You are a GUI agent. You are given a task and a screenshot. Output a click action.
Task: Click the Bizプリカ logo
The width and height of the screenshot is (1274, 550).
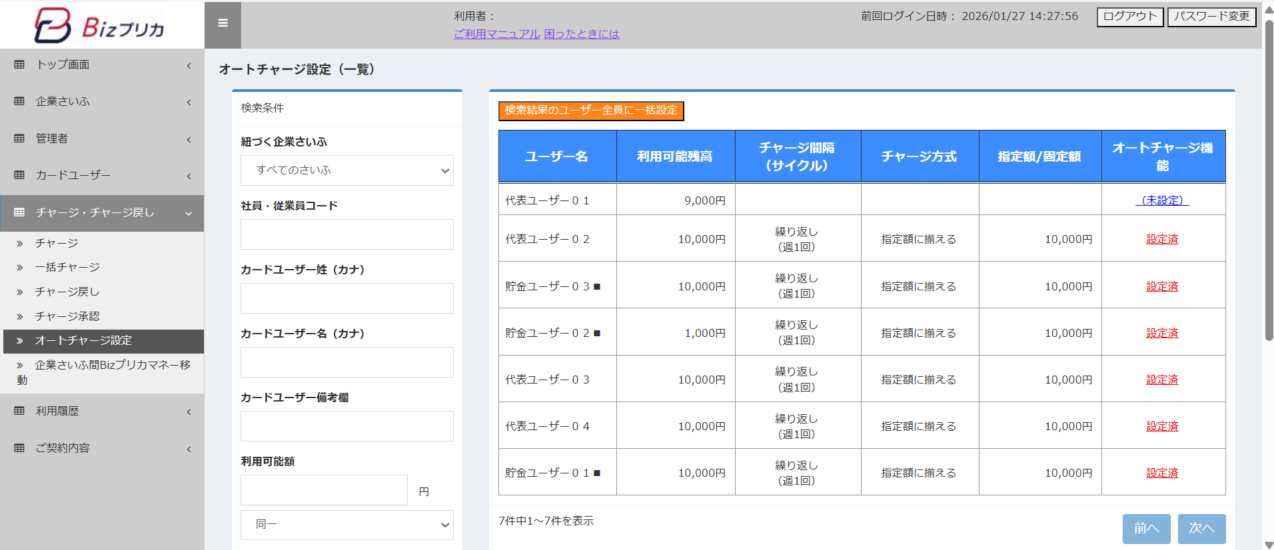(x=100, y=25)
